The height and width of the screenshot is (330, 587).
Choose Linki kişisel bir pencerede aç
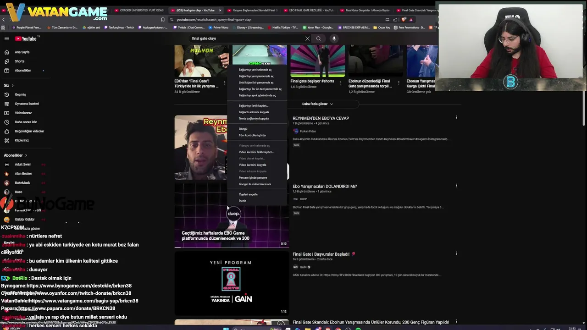pyautogui.click(x=257, y=82)
